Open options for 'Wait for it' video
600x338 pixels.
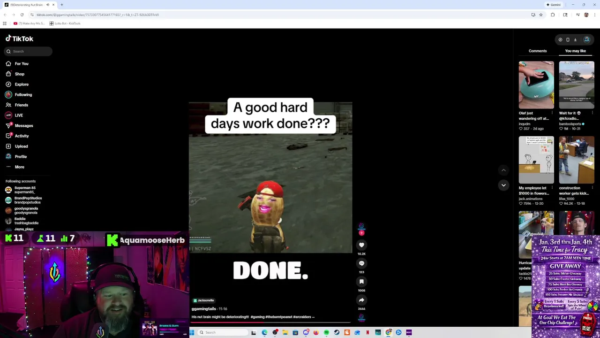pos(592,113)
